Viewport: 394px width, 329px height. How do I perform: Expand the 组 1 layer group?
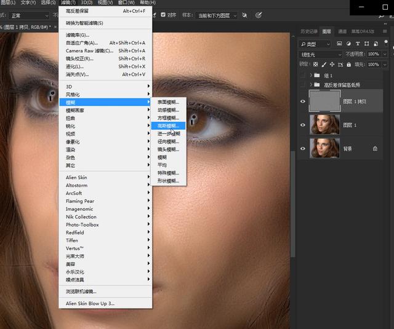click(x=311, y=75)
